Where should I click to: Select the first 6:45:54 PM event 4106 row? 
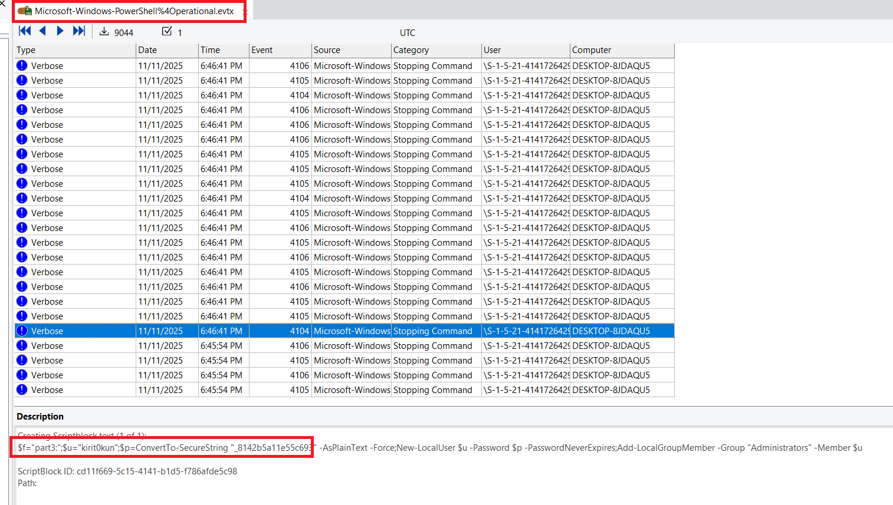point(344,346)
